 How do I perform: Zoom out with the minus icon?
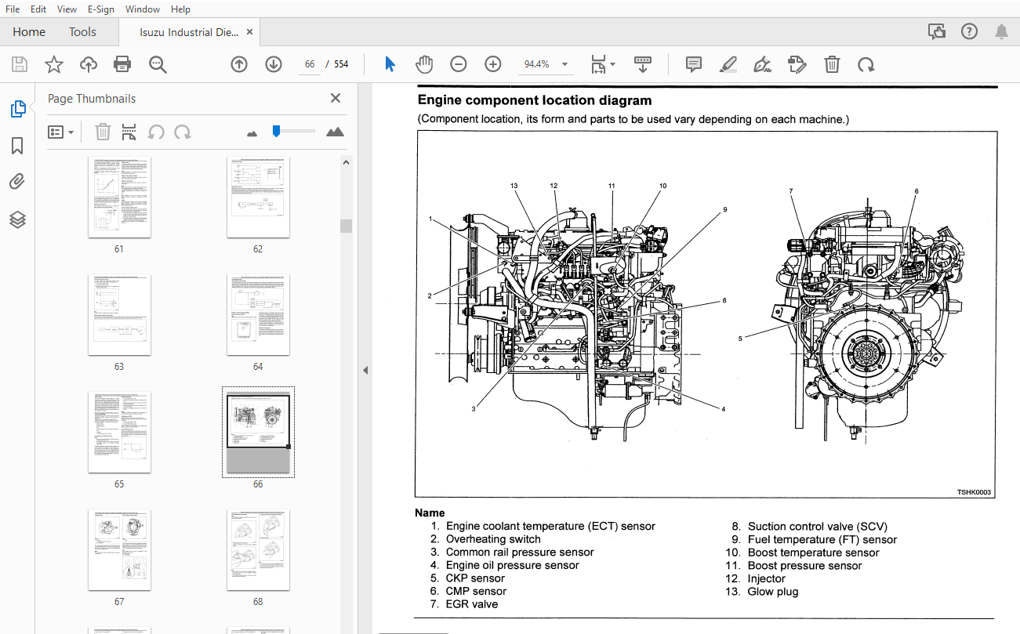point(459,64)
